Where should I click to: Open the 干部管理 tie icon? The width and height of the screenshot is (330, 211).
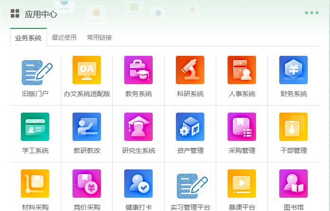pos(293,127)
